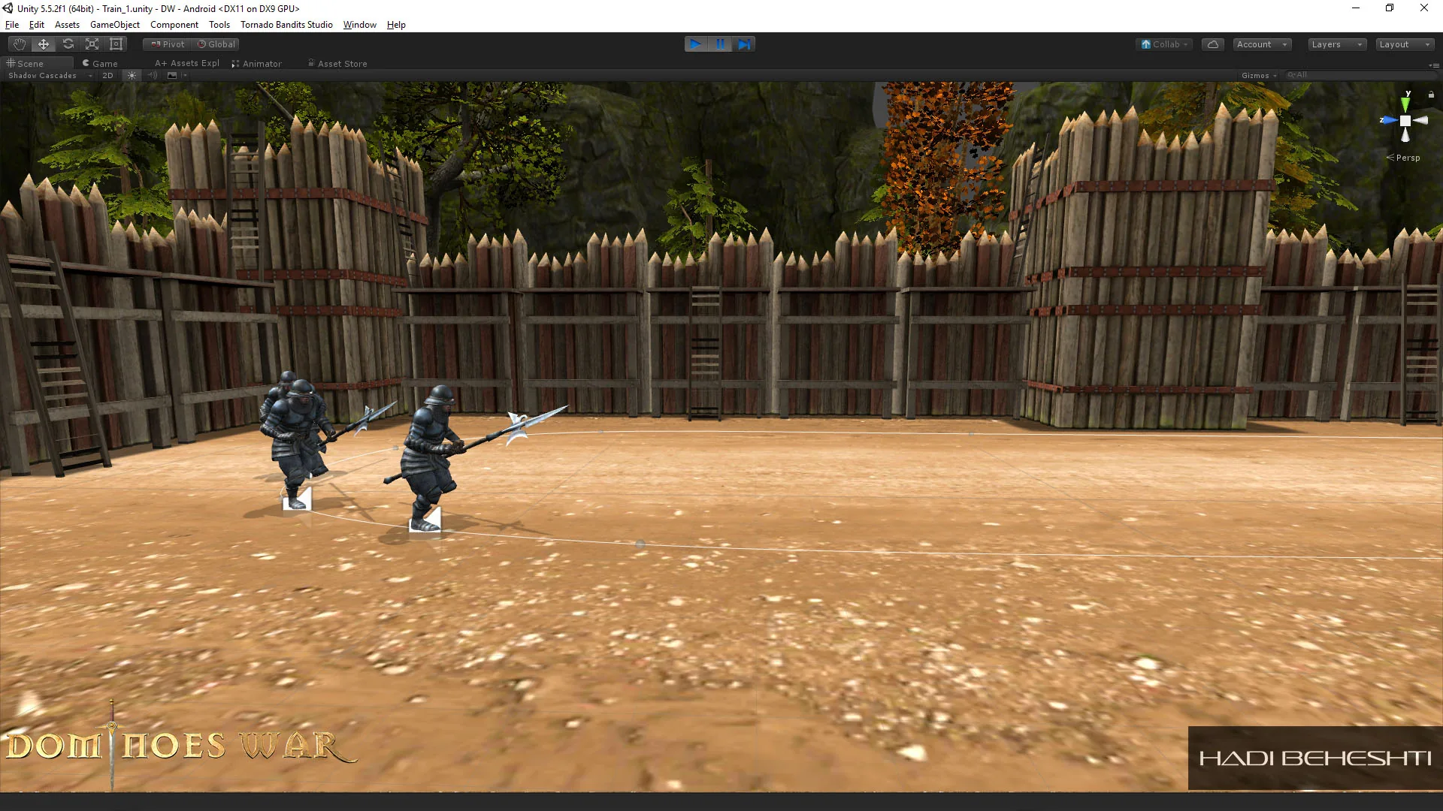Click the blue Z axis gizmo cone

(x=1390, y=120)
